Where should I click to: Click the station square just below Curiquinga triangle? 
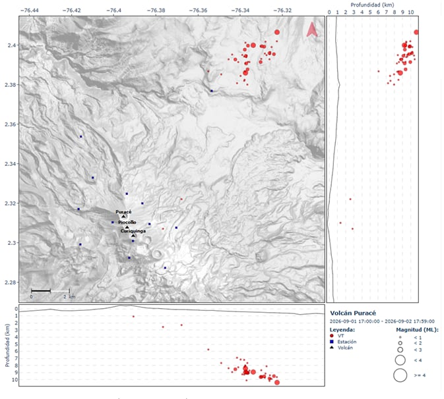click(133, 241)
